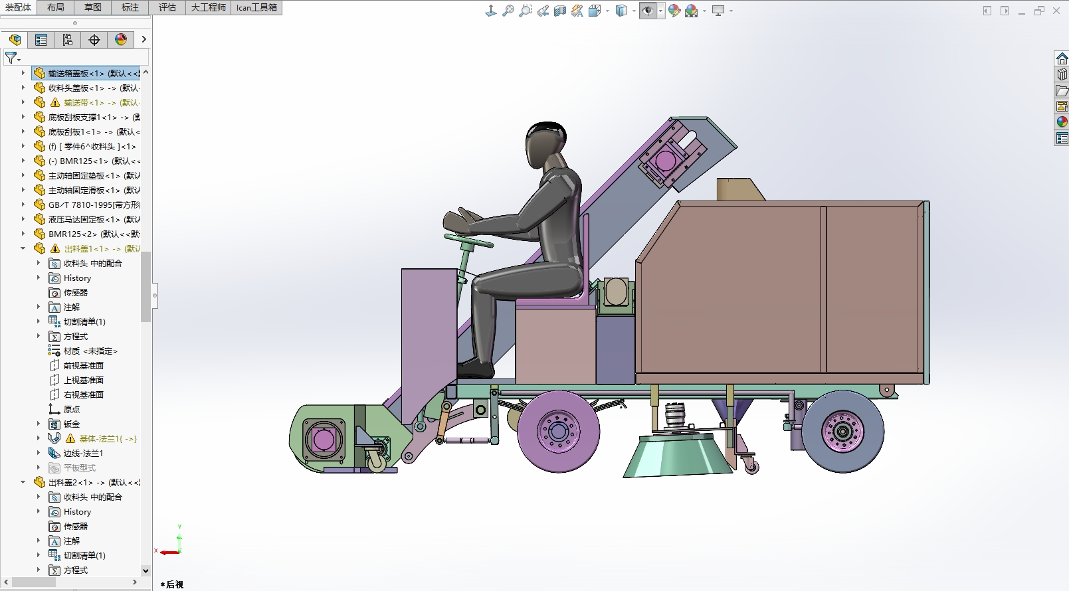
Task: Click tree horizontal scrollbar thumb
Action: [x=34, y=582]
